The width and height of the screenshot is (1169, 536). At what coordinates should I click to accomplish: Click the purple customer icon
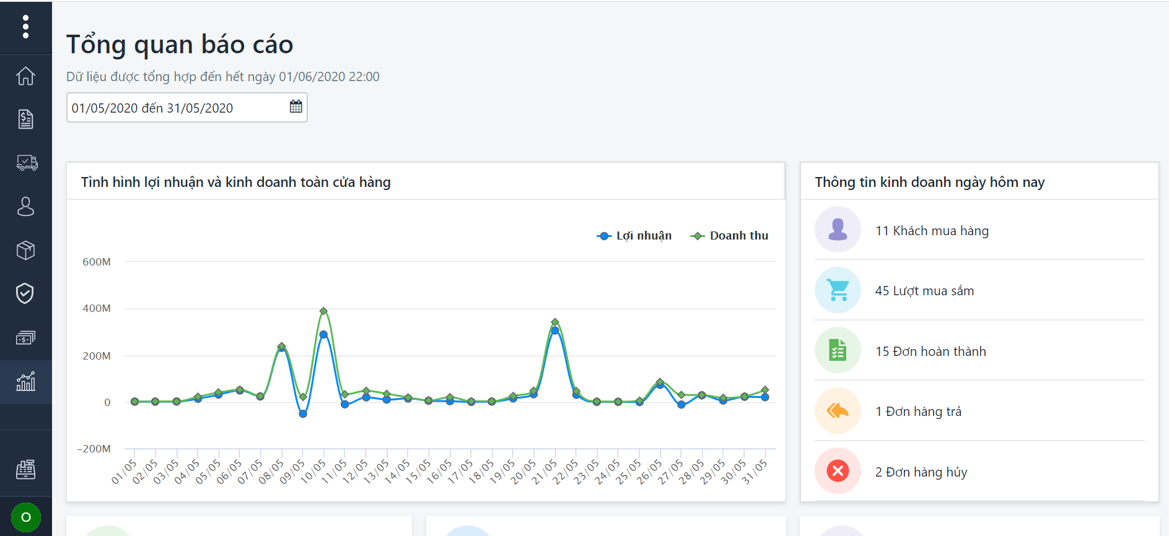tap(838, 230)
